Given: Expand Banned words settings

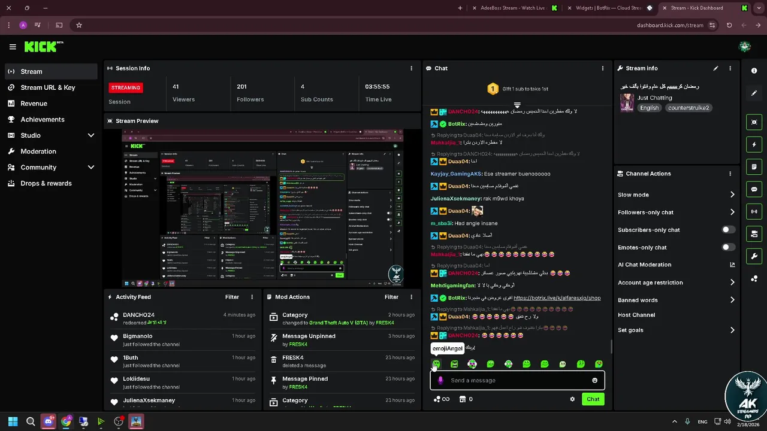Looking at the screenshot, I should pos(732,300).
